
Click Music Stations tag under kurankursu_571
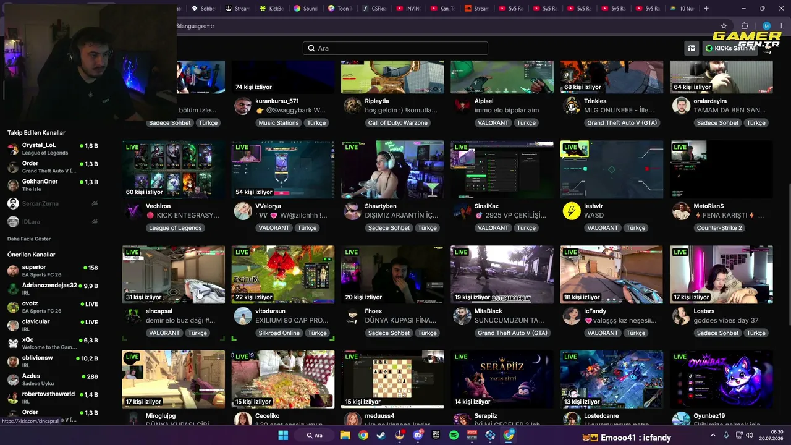[279, 123]
